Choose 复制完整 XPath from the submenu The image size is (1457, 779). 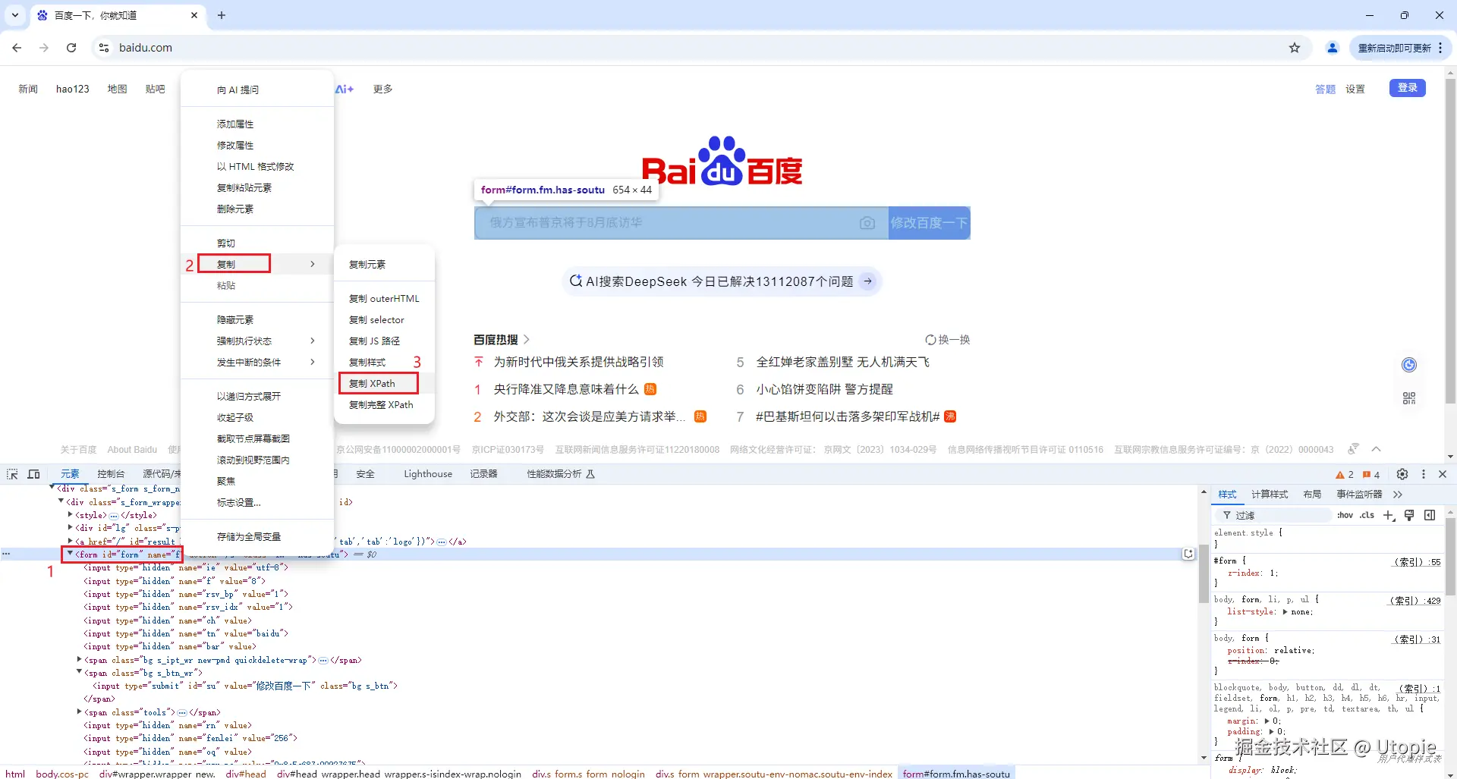(381, 405)
